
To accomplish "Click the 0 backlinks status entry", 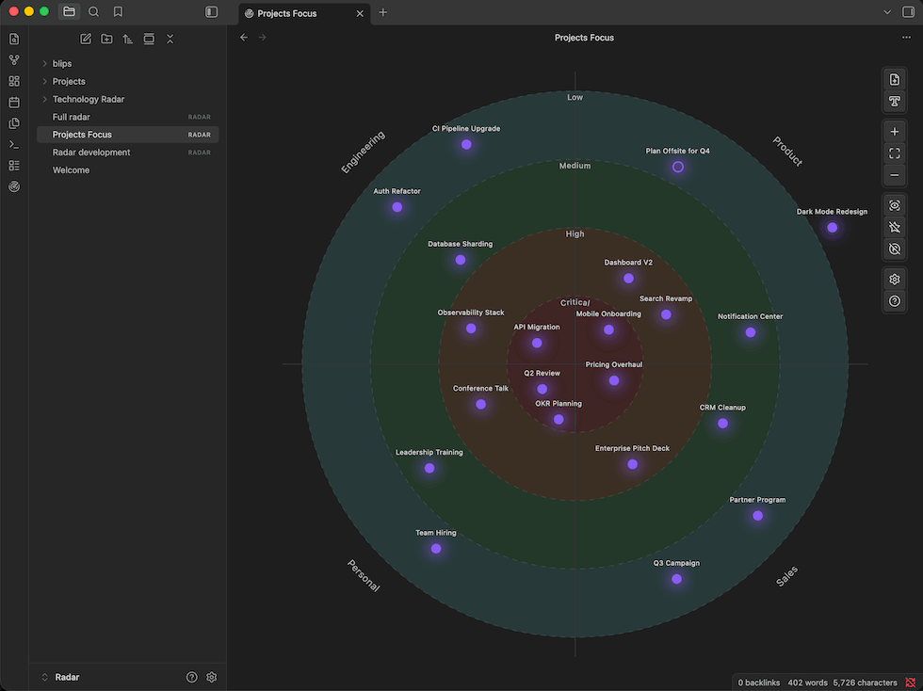I will (x=759, y=683).
